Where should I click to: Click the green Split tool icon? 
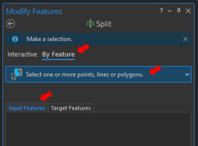point(90,24)
